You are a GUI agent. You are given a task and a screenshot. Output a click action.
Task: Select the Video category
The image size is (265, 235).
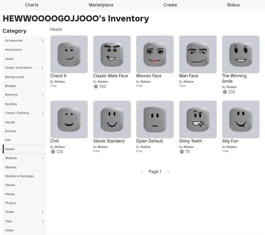24,230
